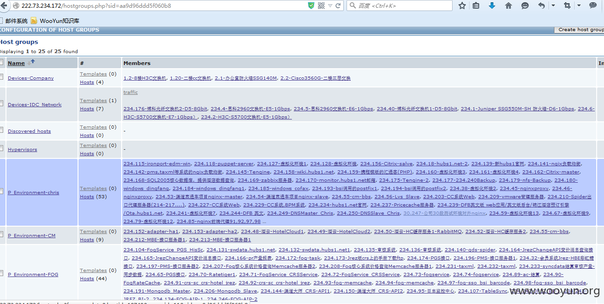Open member 234.131-swdata.hubs1.net
The width and height of the screenshot is (604, 304).
click(241, 250)
